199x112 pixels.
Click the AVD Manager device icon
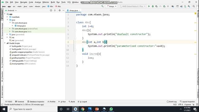coord(185,6)
